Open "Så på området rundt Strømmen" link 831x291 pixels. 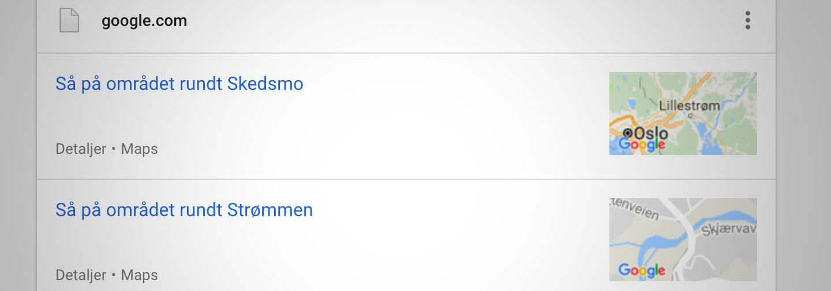(x=184, y=210)
